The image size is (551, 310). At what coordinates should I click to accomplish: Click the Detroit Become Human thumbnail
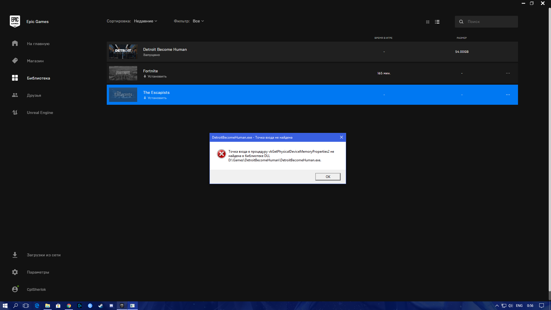click(123, 52)
